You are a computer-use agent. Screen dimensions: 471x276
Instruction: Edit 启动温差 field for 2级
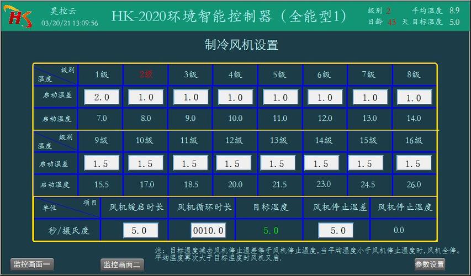[146, 97]
